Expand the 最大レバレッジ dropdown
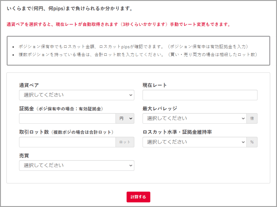277x207 pixels. (194, 118)
